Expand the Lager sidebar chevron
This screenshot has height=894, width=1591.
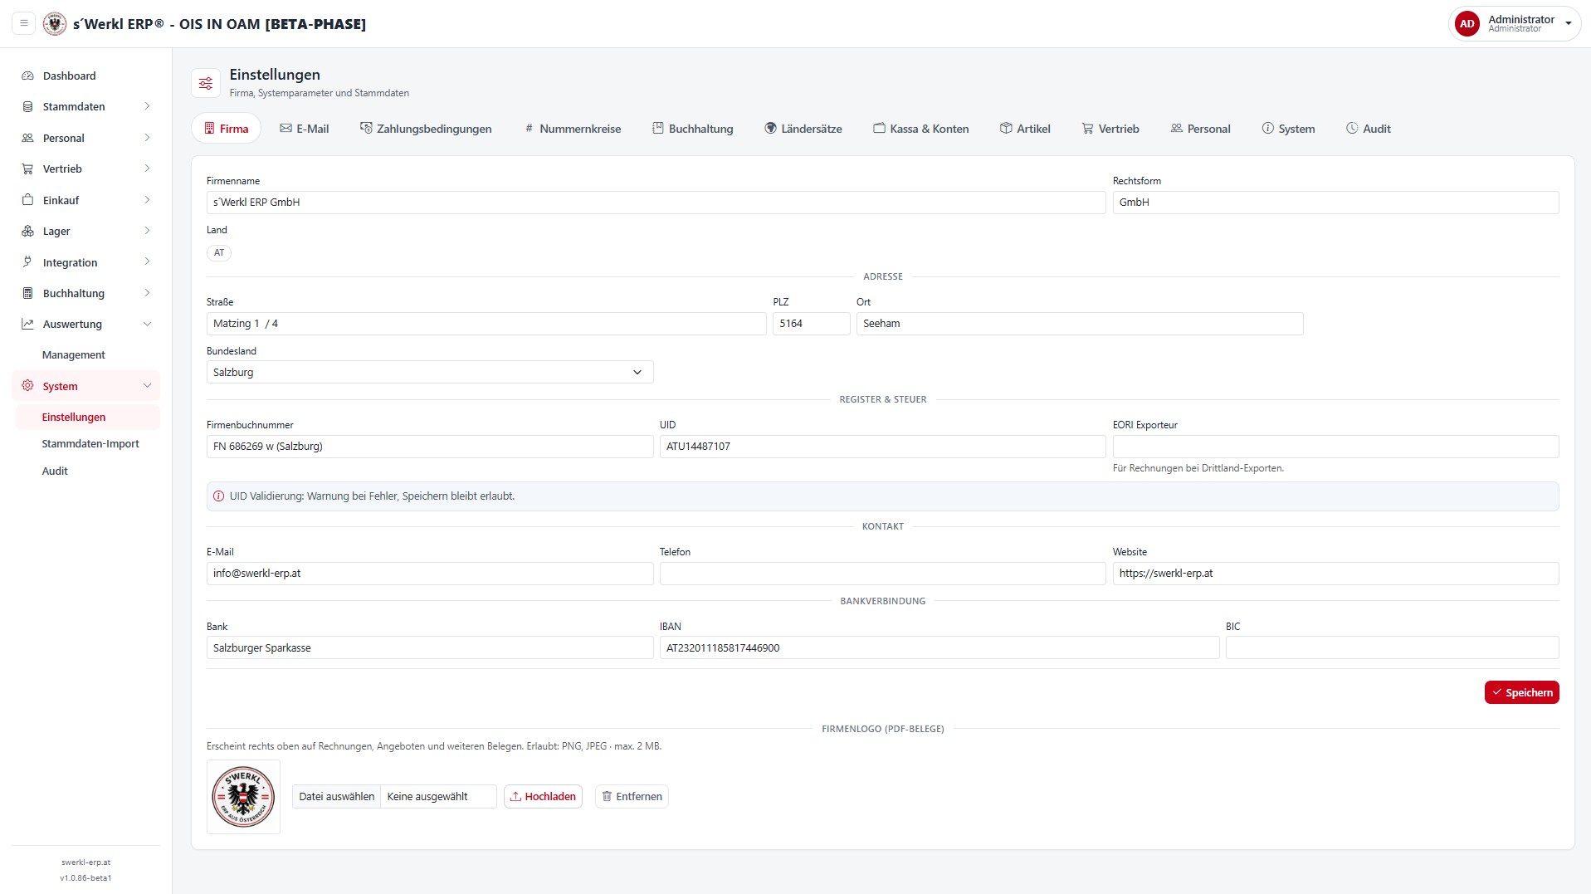tap(147, 231)
